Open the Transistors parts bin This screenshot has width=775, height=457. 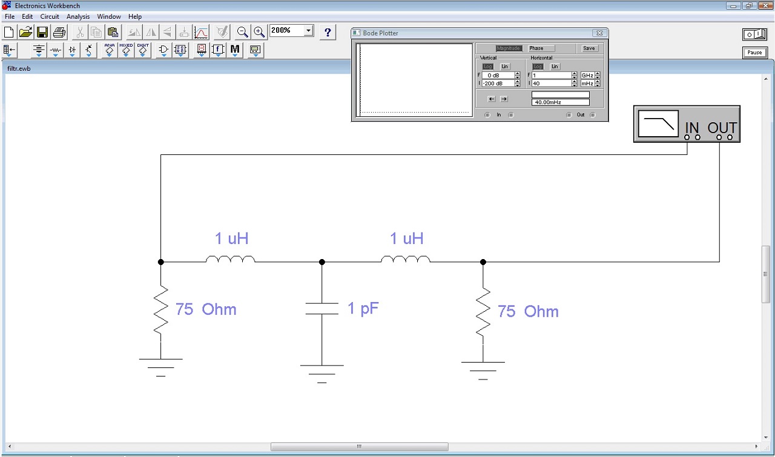[89, 50]
